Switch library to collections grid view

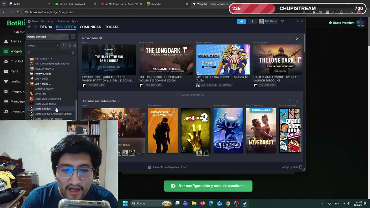(73, 37)
